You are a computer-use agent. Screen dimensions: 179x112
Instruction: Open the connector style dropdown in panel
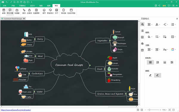click(165, 24)
